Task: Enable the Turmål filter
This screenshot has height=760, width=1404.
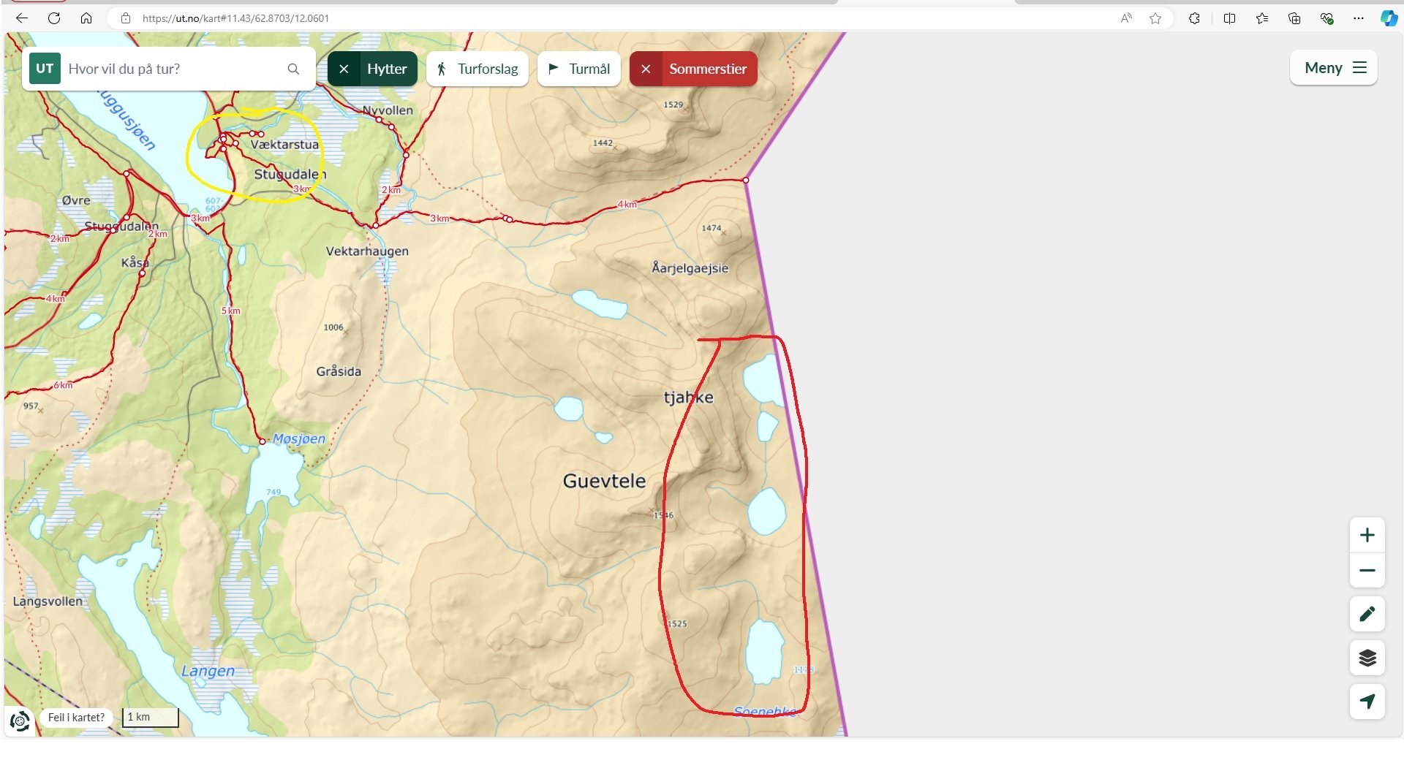Action: (x=579, y=69)
